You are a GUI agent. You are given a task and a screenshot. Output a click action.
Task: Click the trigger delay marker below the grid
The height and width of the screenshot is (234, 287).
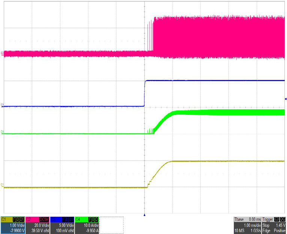click(x=144, y=215)
